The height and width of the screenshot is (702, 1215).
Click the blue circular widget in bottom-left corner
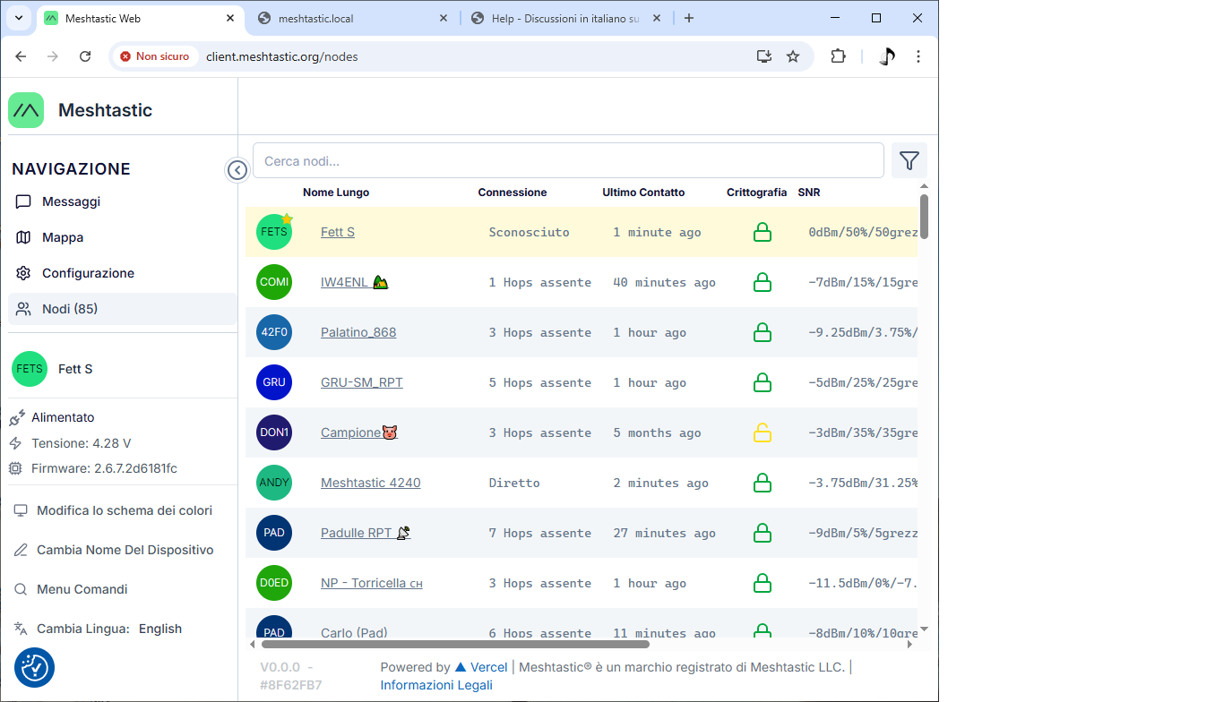pos(34,667)
